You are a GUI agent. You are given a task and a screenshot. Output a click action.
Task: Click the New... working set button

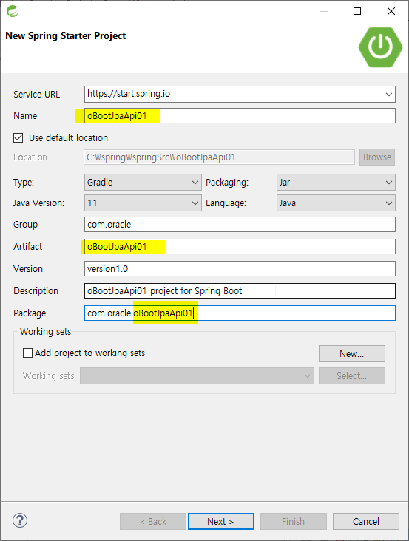click(352, 354)
